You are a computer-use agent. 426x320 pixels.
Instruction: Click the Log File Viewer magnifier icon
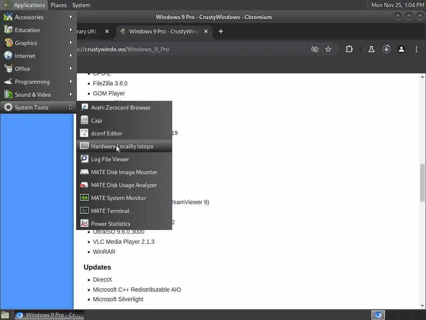[x=84, y=159]
